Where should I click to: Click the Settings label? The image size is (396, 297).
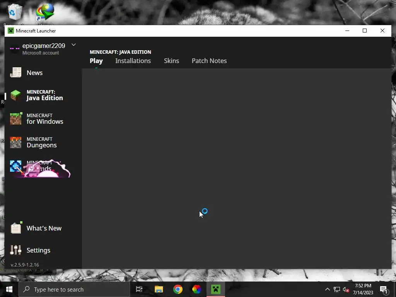pyautogui.click(x=38, y=250)
